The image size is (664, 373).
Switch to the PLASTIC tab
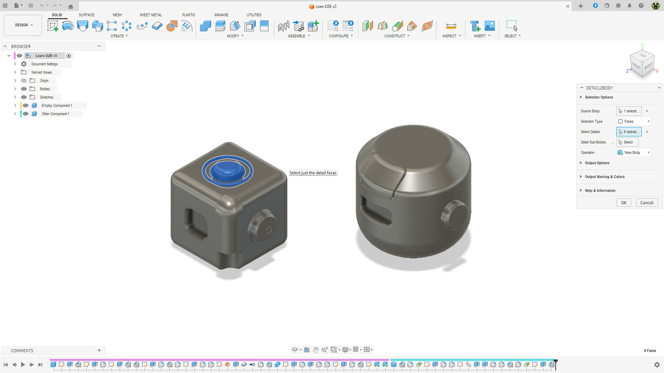189,15
